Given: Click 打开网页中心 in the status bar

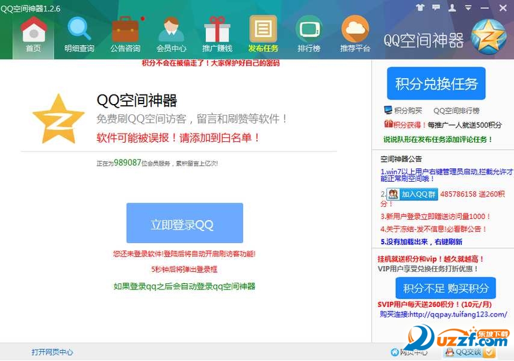Looking at the screenshot, I should pyautogui.click(x=52, y=352).
